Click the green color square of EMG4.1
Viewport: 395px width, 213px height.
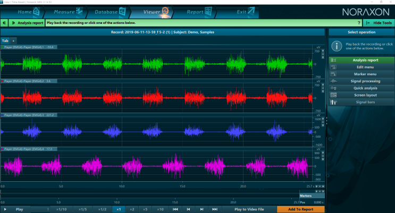[x=2, y=47]
